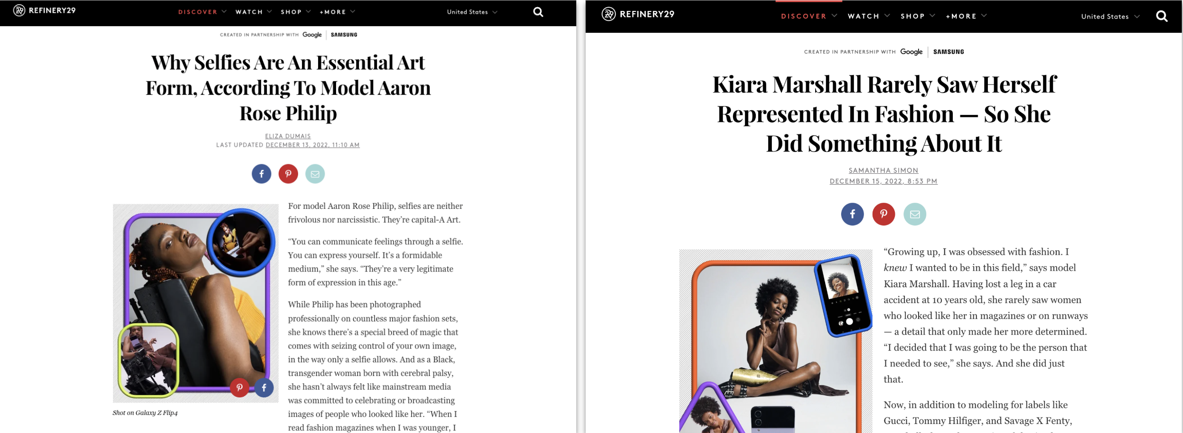Email the Aaron Rose Philip article
Screen dimensions: 1183x433
315,174
